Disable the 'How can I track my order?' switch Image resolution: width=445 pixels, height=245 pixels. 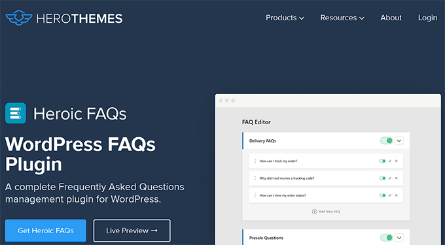382,161
